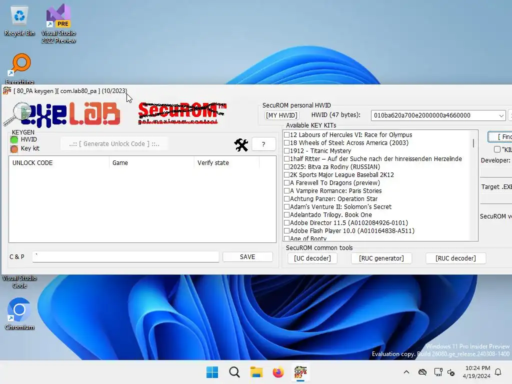Check 1half Ritter key kit
The width and height of the screenshot is (512, 384).
pos(286,158)
